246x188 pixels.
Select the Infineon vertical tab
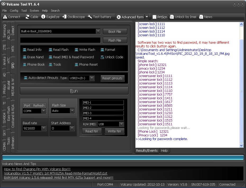click(x=13, y=143)
